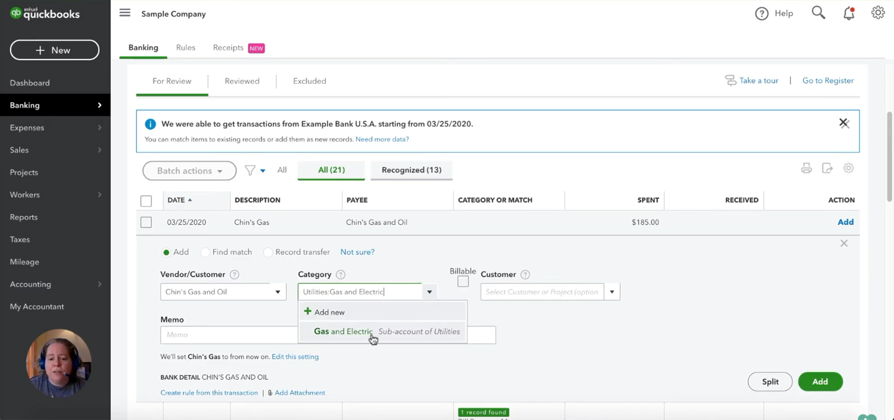Open the Vendor/Customer dropdown arrow
The image size is (894, 420).
pyautogui.click(x=278, y=292)
